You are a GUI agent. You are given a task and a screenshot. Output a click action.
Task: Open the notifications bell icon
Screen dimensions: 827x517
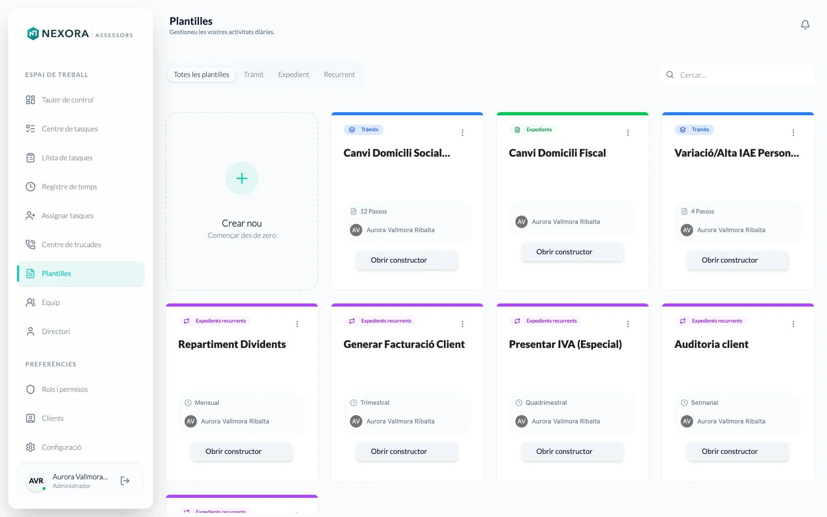pos(805,25)
